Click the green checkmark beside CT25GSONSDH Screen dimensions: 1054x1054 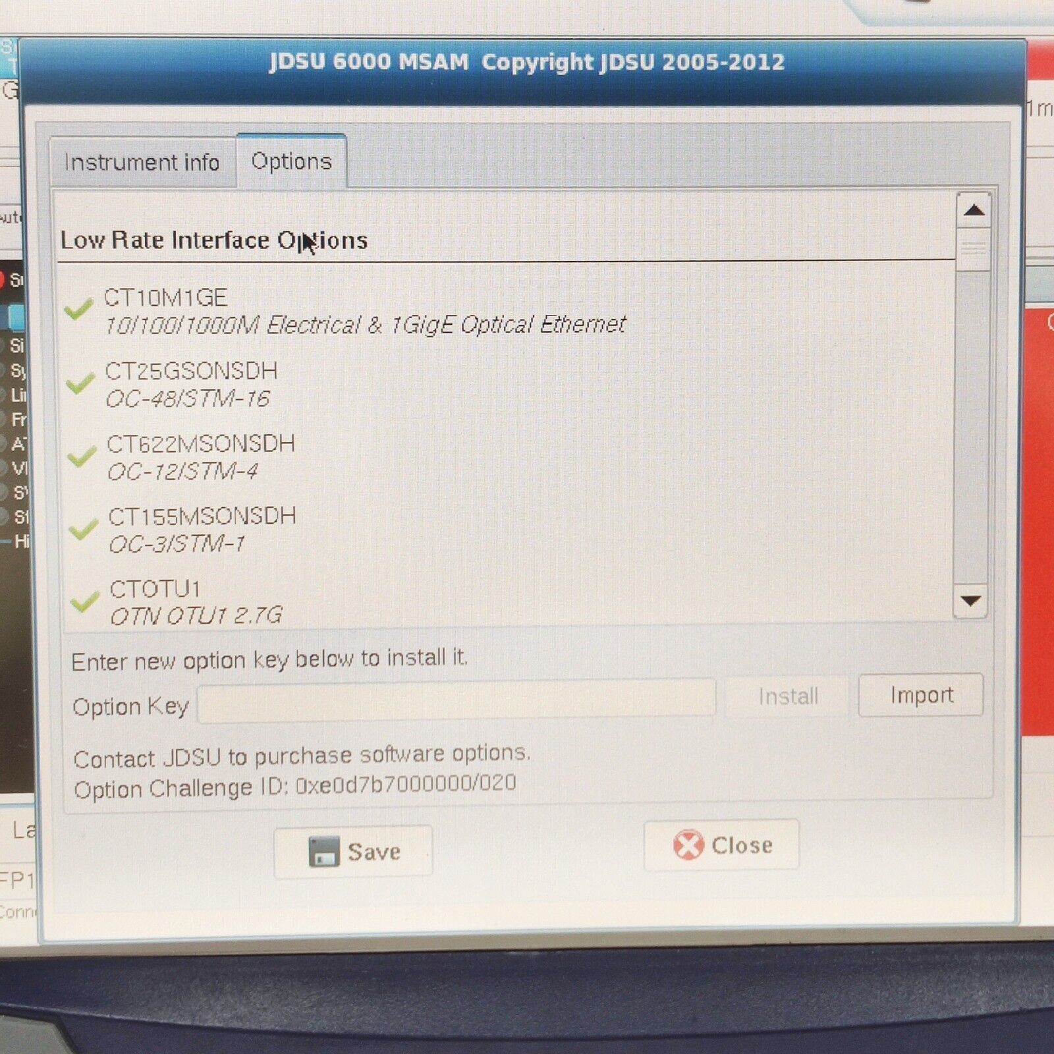click(80, 382)
